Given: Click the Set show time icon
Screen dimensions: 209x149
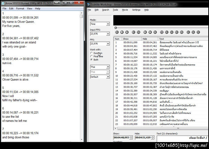Looking at the screenshot, I should point(167,32).
